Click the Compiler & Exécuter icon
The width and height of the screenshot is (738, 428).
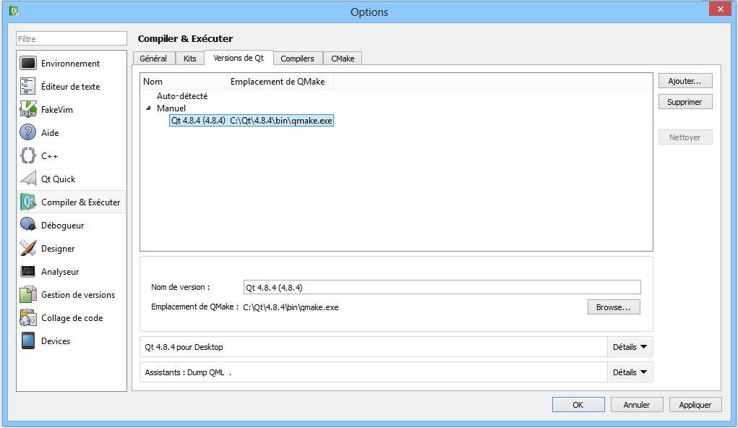point(27,202)
